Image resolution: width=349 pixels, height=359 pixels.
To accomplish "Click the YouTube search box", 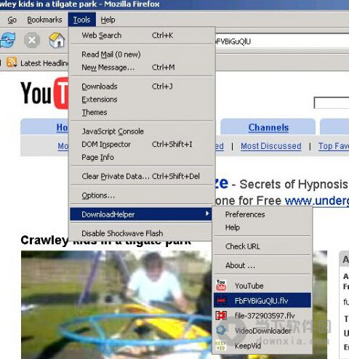I will [332, 103].
